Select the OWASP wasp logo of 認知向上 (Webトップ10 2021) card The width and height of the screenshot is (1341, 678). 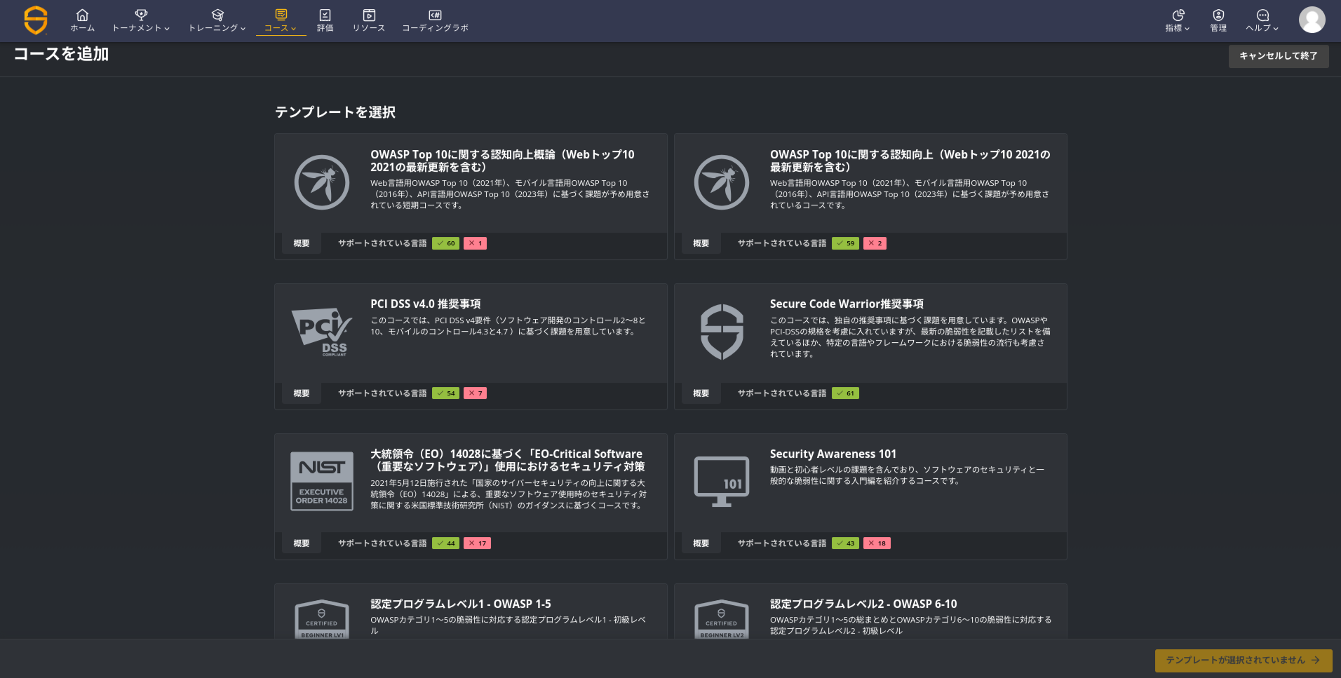(722, 182)
